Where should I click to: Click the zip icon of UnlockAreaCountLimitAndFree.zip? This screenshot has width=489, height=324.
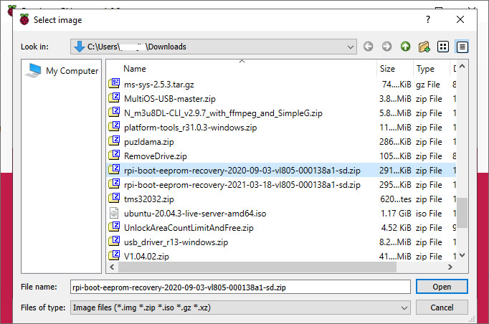114,227
